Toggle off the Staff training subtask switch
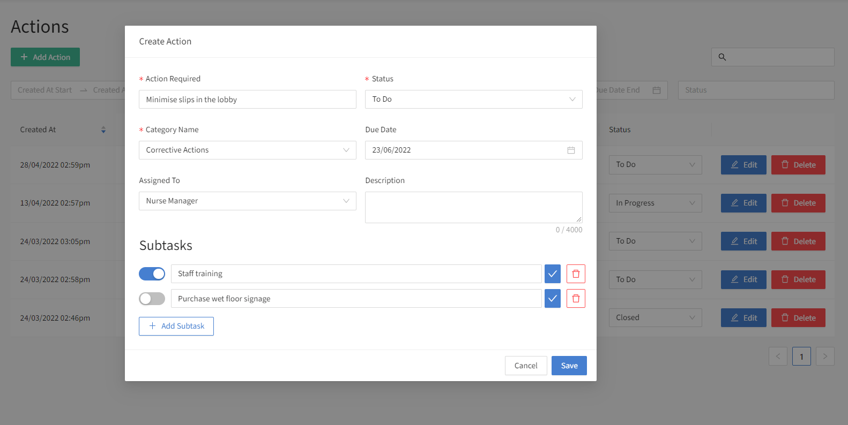The width and height of the screenshot is (848, 425). click(152, 274)
